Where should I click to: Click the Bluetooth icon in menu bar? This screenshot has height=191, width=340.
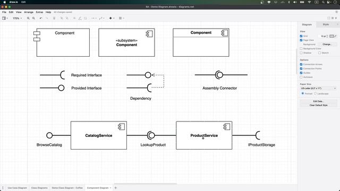click(x=289, y=2)
